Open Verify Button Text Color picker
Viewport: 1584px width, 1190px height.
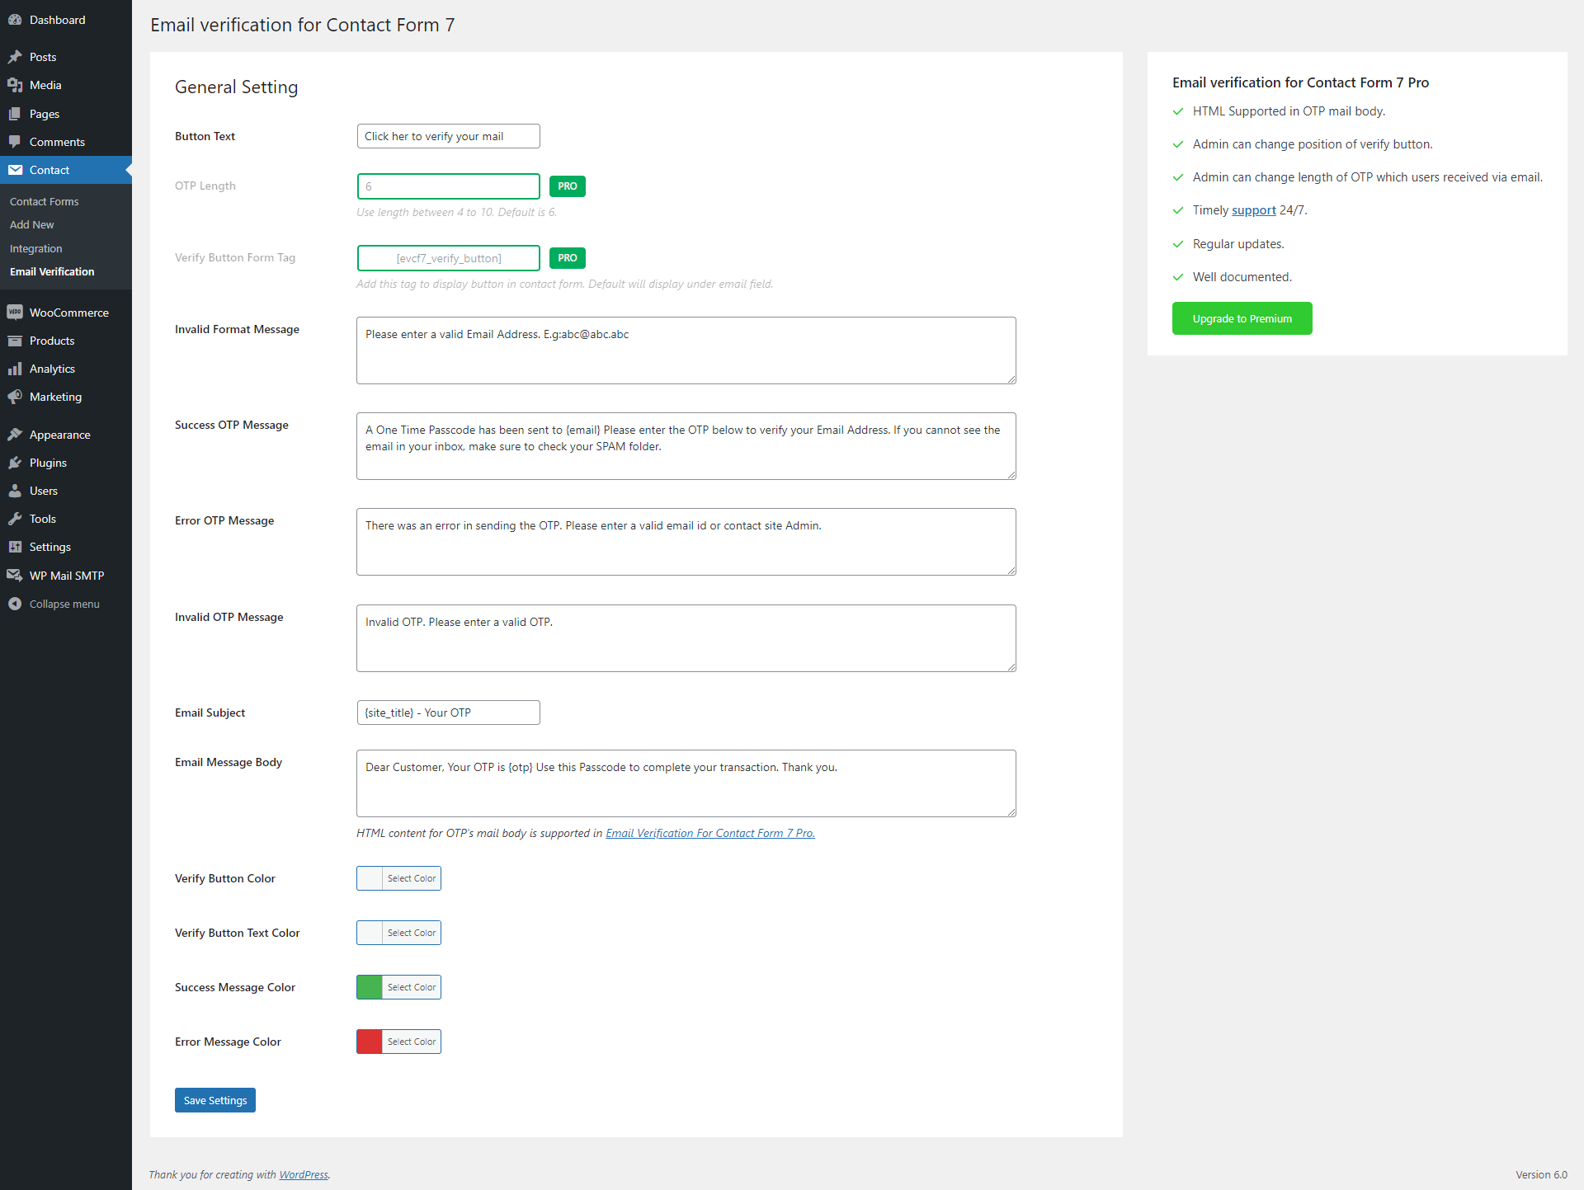[x=399, y=933]
